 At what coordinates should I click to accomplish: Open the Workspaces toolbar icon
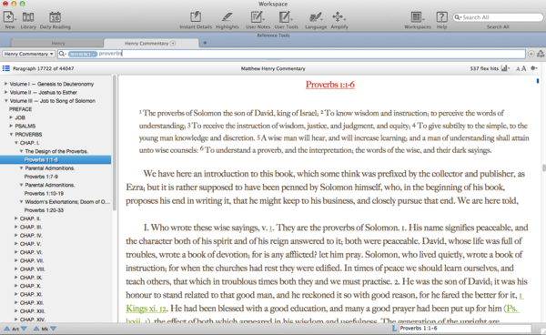417,16
